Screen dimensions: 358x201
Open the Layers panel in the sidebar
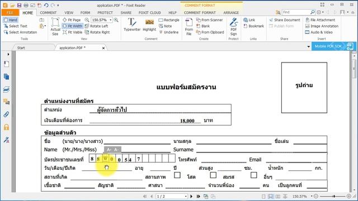(6, 89)
